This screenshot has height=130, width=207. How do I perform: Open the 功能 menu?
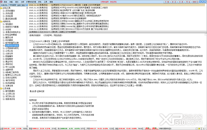(x=11, y=2)
